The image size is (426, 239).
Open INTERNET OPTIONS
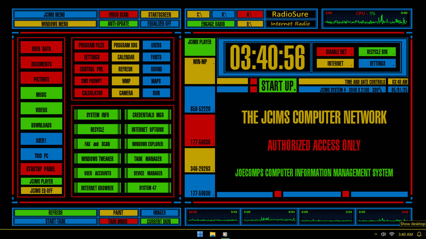pyautogui.click(x=148, y=129)
